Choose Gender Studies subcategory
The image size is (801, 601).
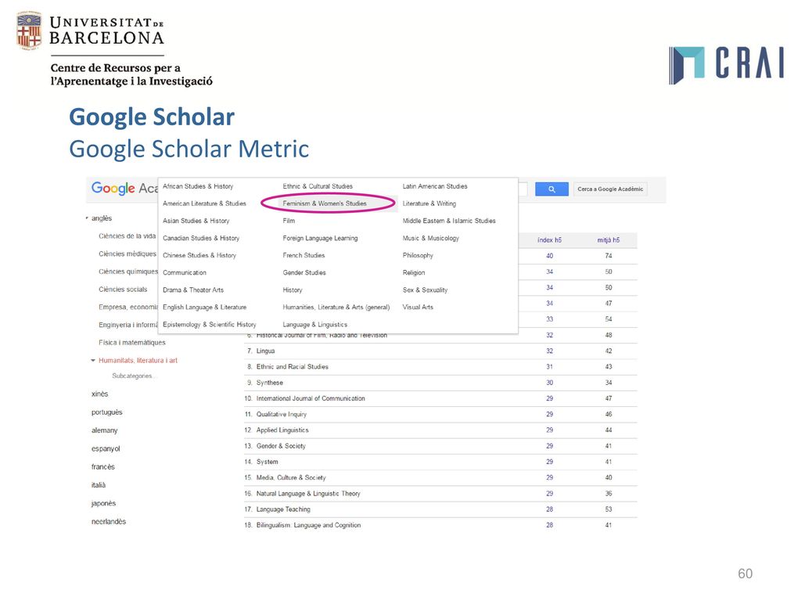[x=304, y=273]
